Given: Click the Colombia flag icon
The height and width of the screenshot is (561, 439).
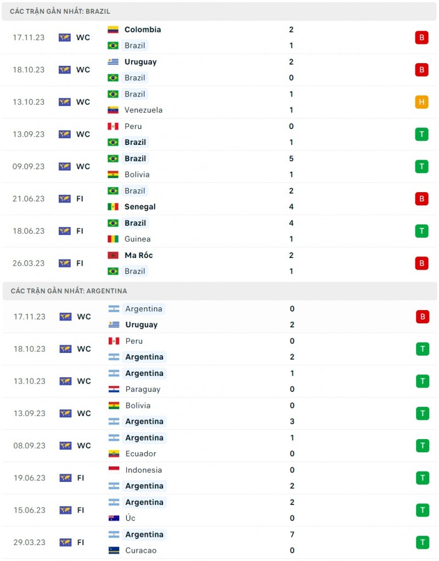Looking at the screenshot, I should point(113,30).
